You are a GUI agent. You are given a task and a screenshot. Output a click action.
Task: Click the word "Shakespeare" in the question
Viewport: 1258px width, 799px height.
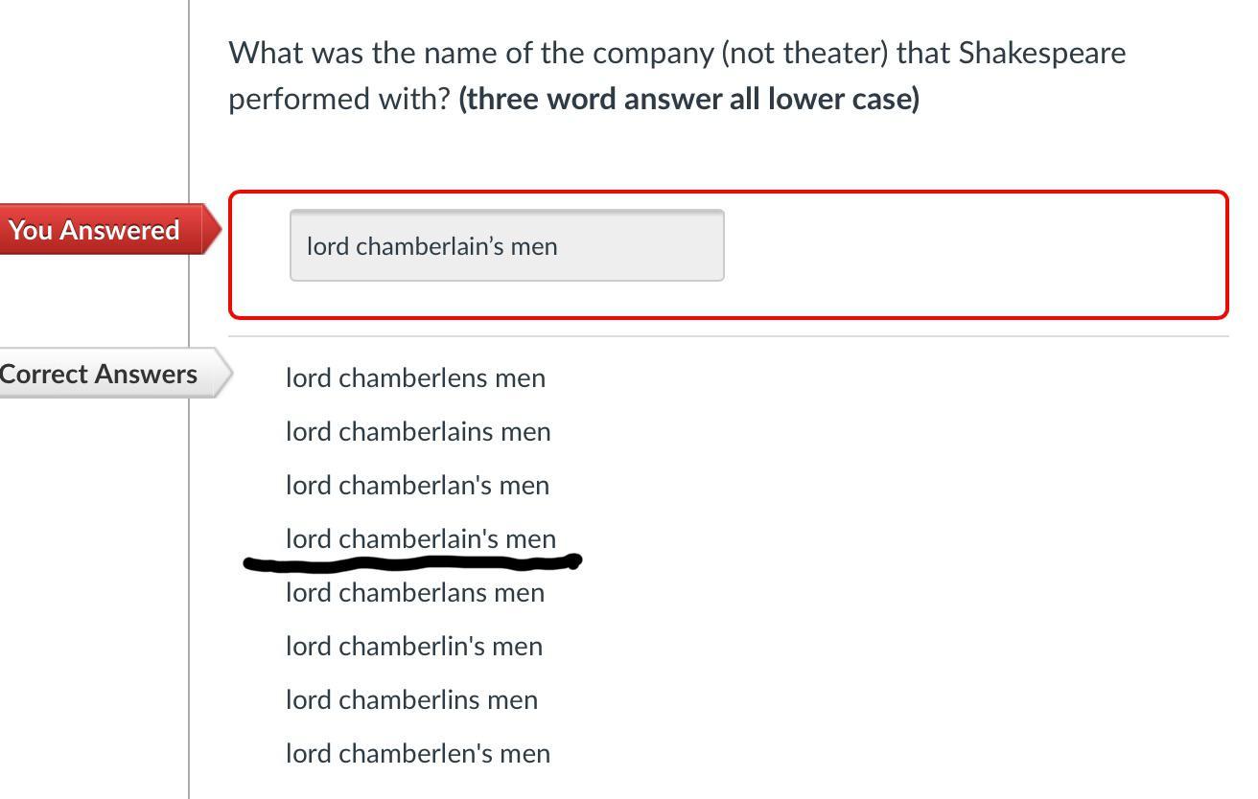(x=1042, y=53)
